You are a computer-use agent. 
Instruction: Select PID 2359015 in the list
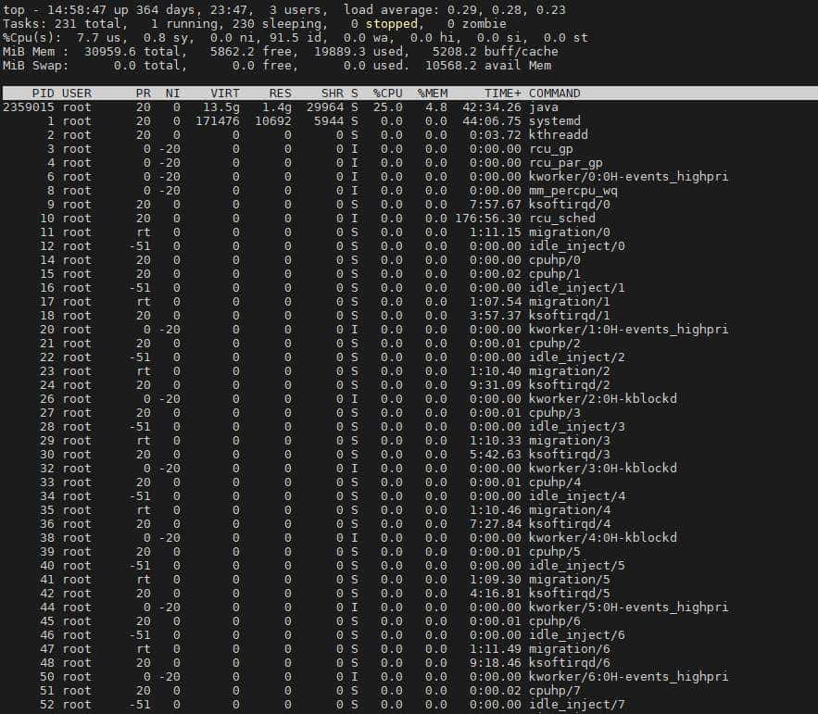(29, 107)
